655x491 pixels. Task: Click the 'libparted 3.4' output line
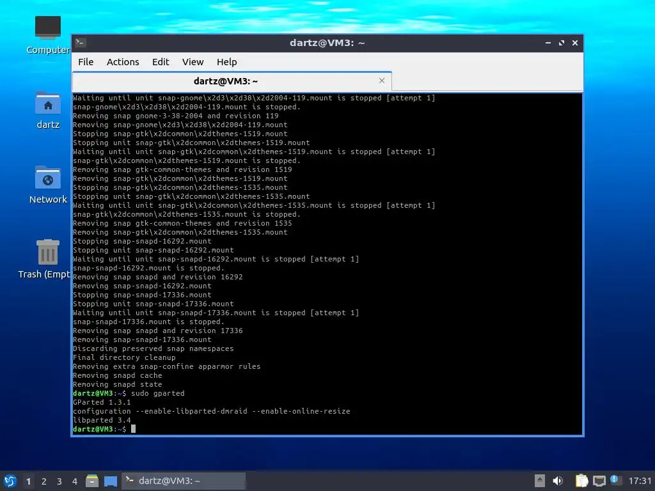(102, 420)
